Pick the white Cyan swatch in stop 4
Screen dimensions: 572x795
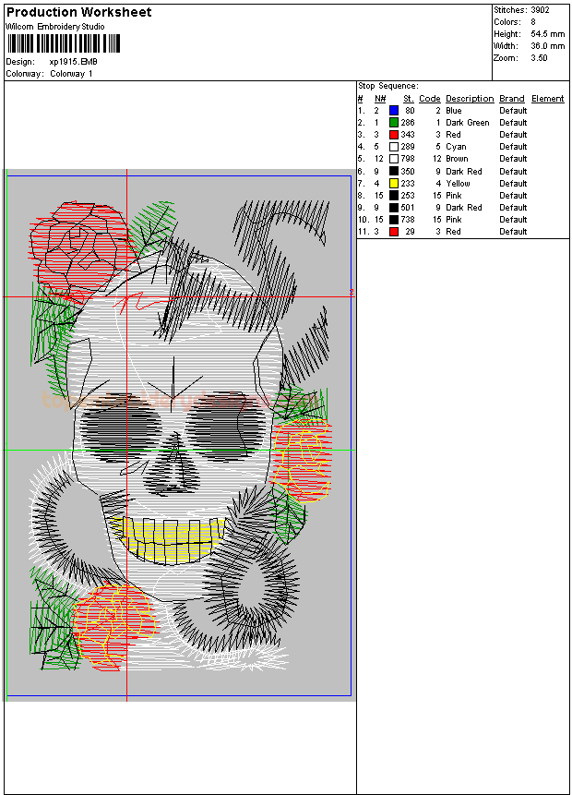(394, 147)
